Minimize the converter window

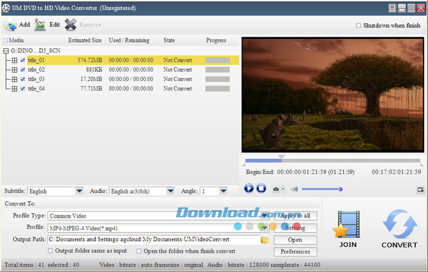point(402,8)
